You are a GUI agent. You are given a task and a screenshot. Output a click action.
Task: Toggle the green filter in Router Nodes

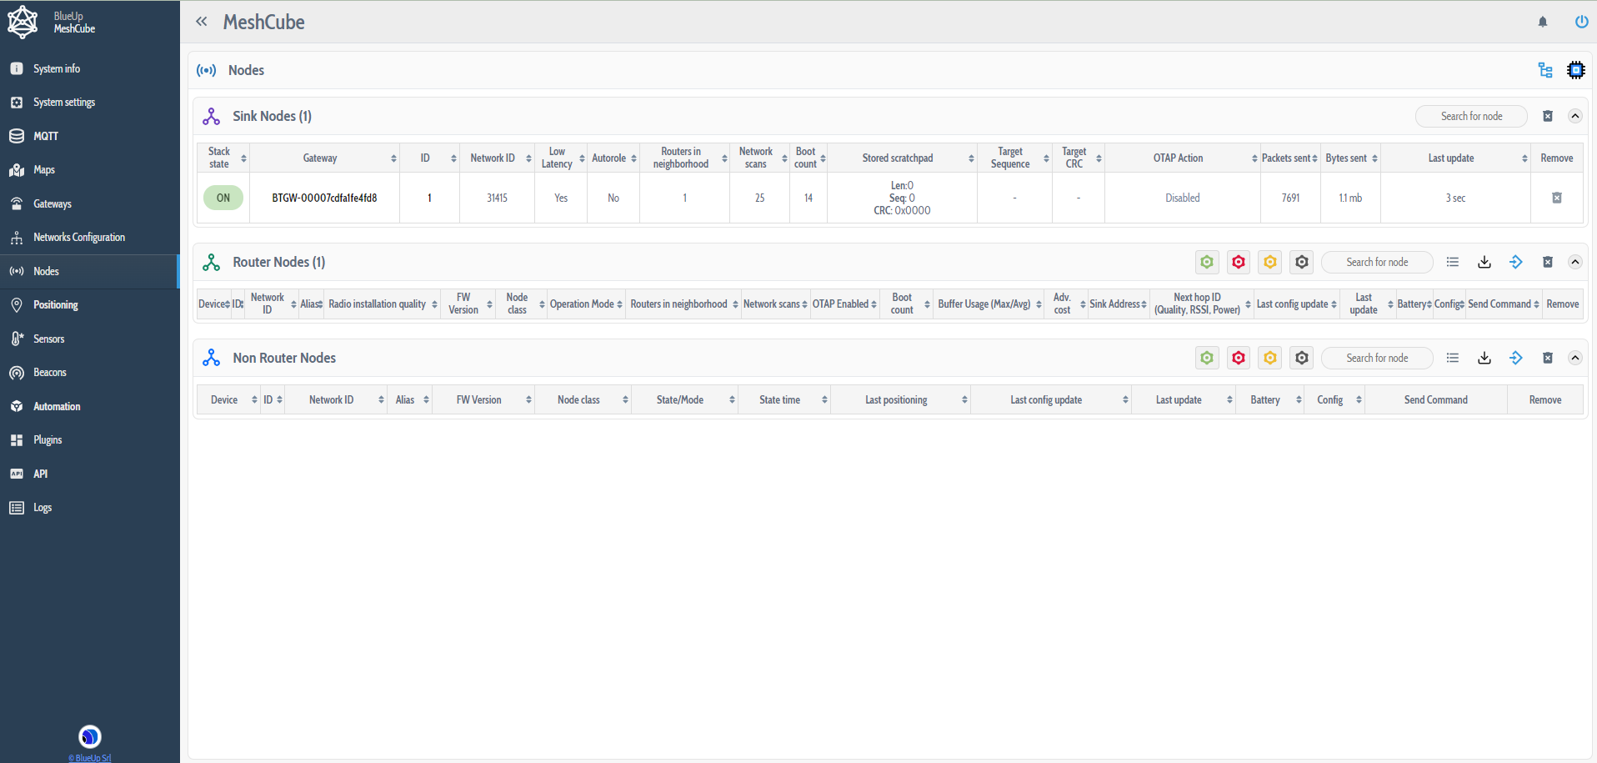[1207, 262]
